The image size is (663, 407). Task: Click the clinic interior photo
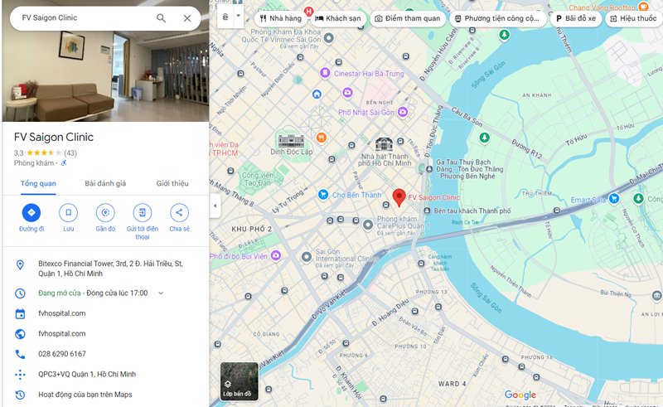click(104, 81)
